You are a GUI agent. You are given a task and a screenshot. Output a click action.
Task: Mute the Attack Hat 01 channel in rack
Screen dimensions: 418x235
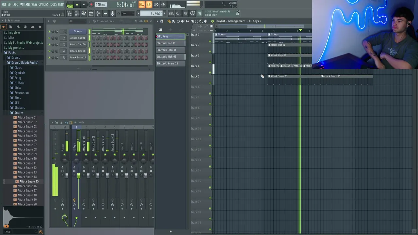pyautogui.click(x=49, y=38)
